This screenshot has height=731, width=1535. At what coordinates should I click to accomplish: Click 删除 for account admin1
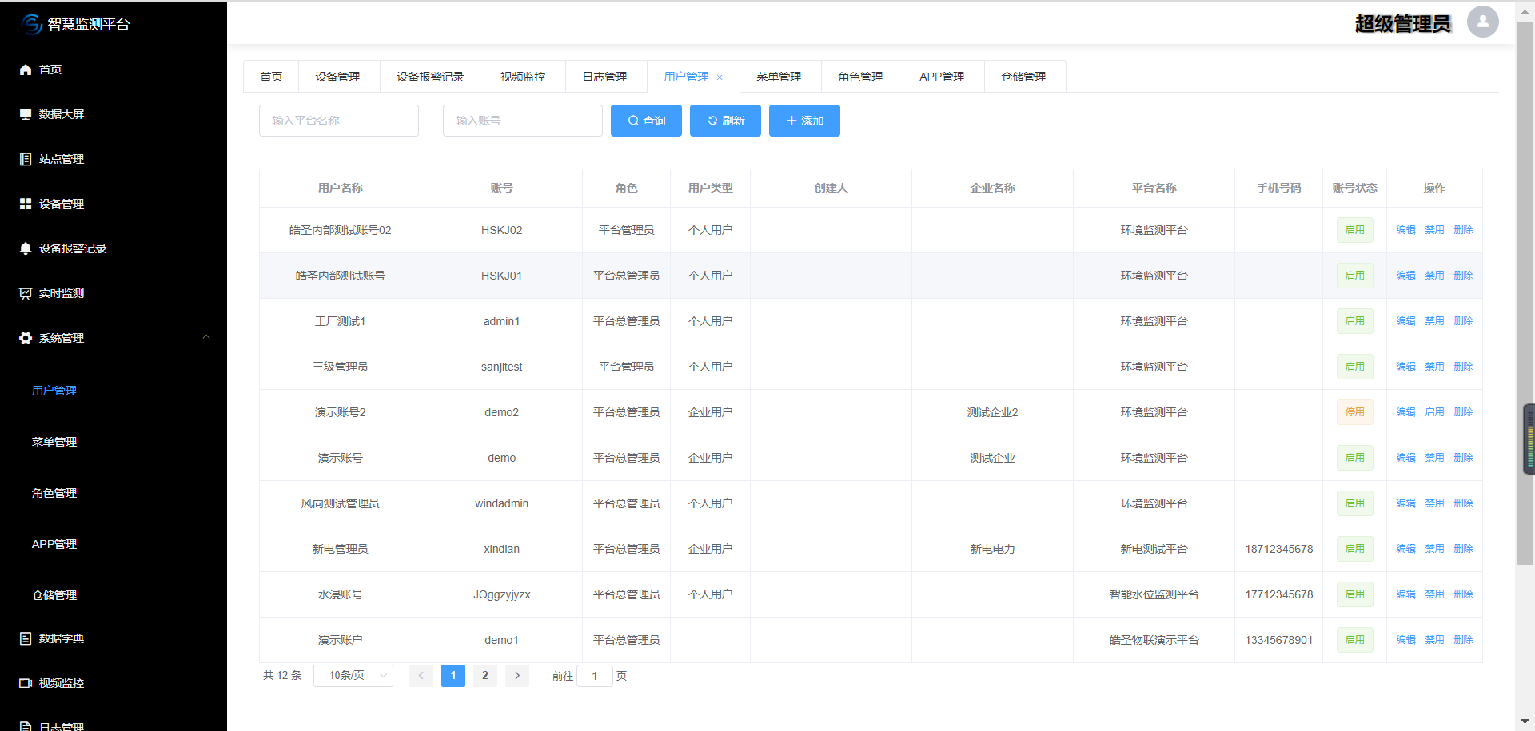coord(1463,321)
